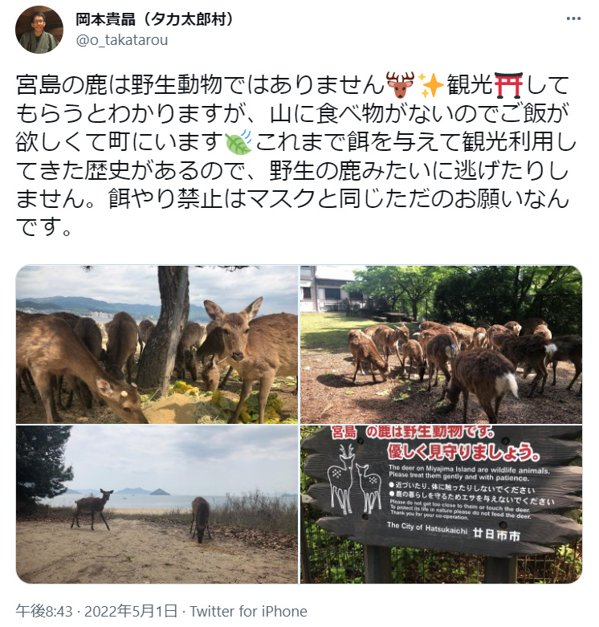Click the tweet body text paragraph
The width and height of the screenshot is (599, 627).
pyautogui.click(x=296, y=156)
